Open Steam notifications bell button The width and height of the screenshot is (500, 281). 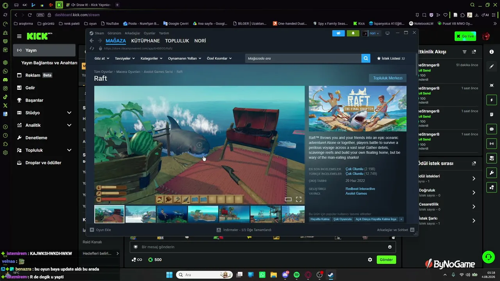353,33
